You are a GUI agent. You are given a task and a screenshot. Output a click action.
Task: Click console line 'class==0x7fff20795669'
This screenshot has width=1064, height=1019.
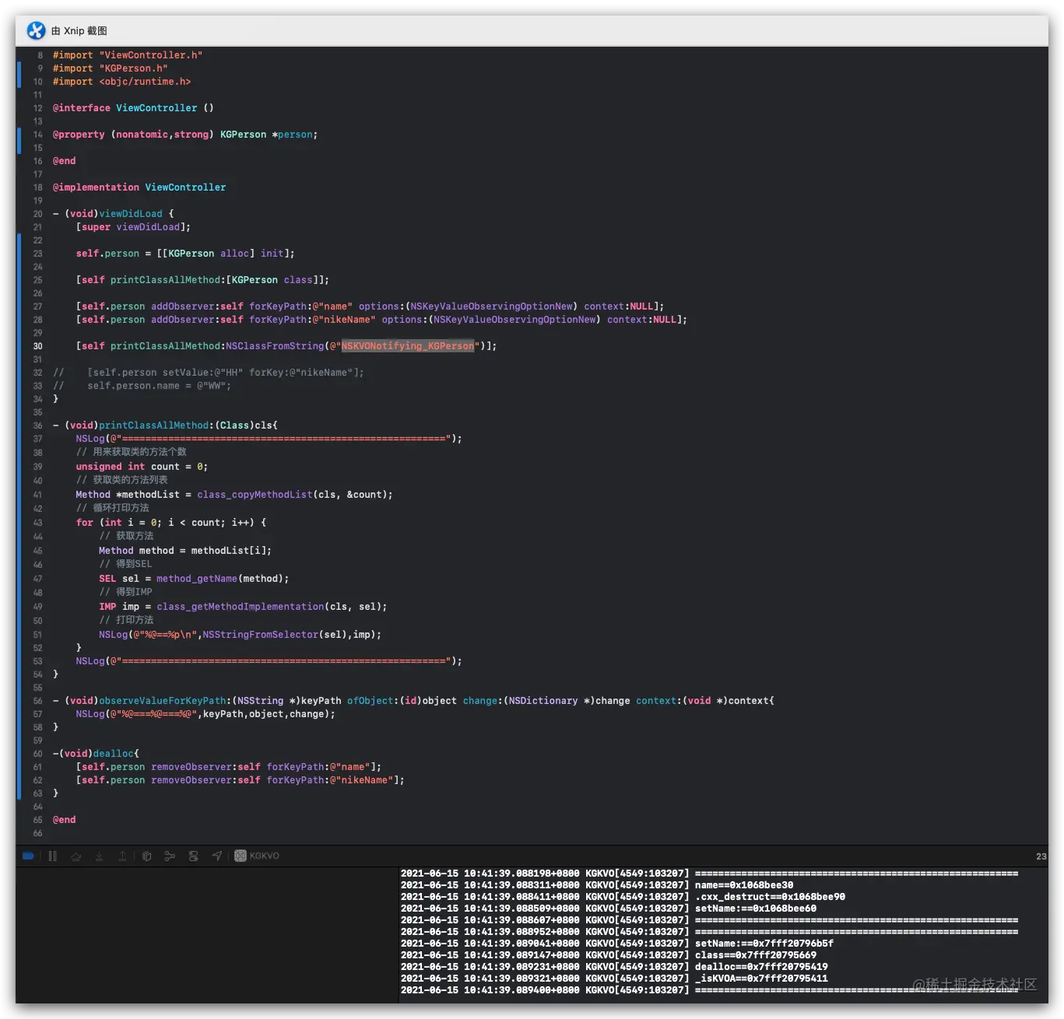(x=609, y=955)
